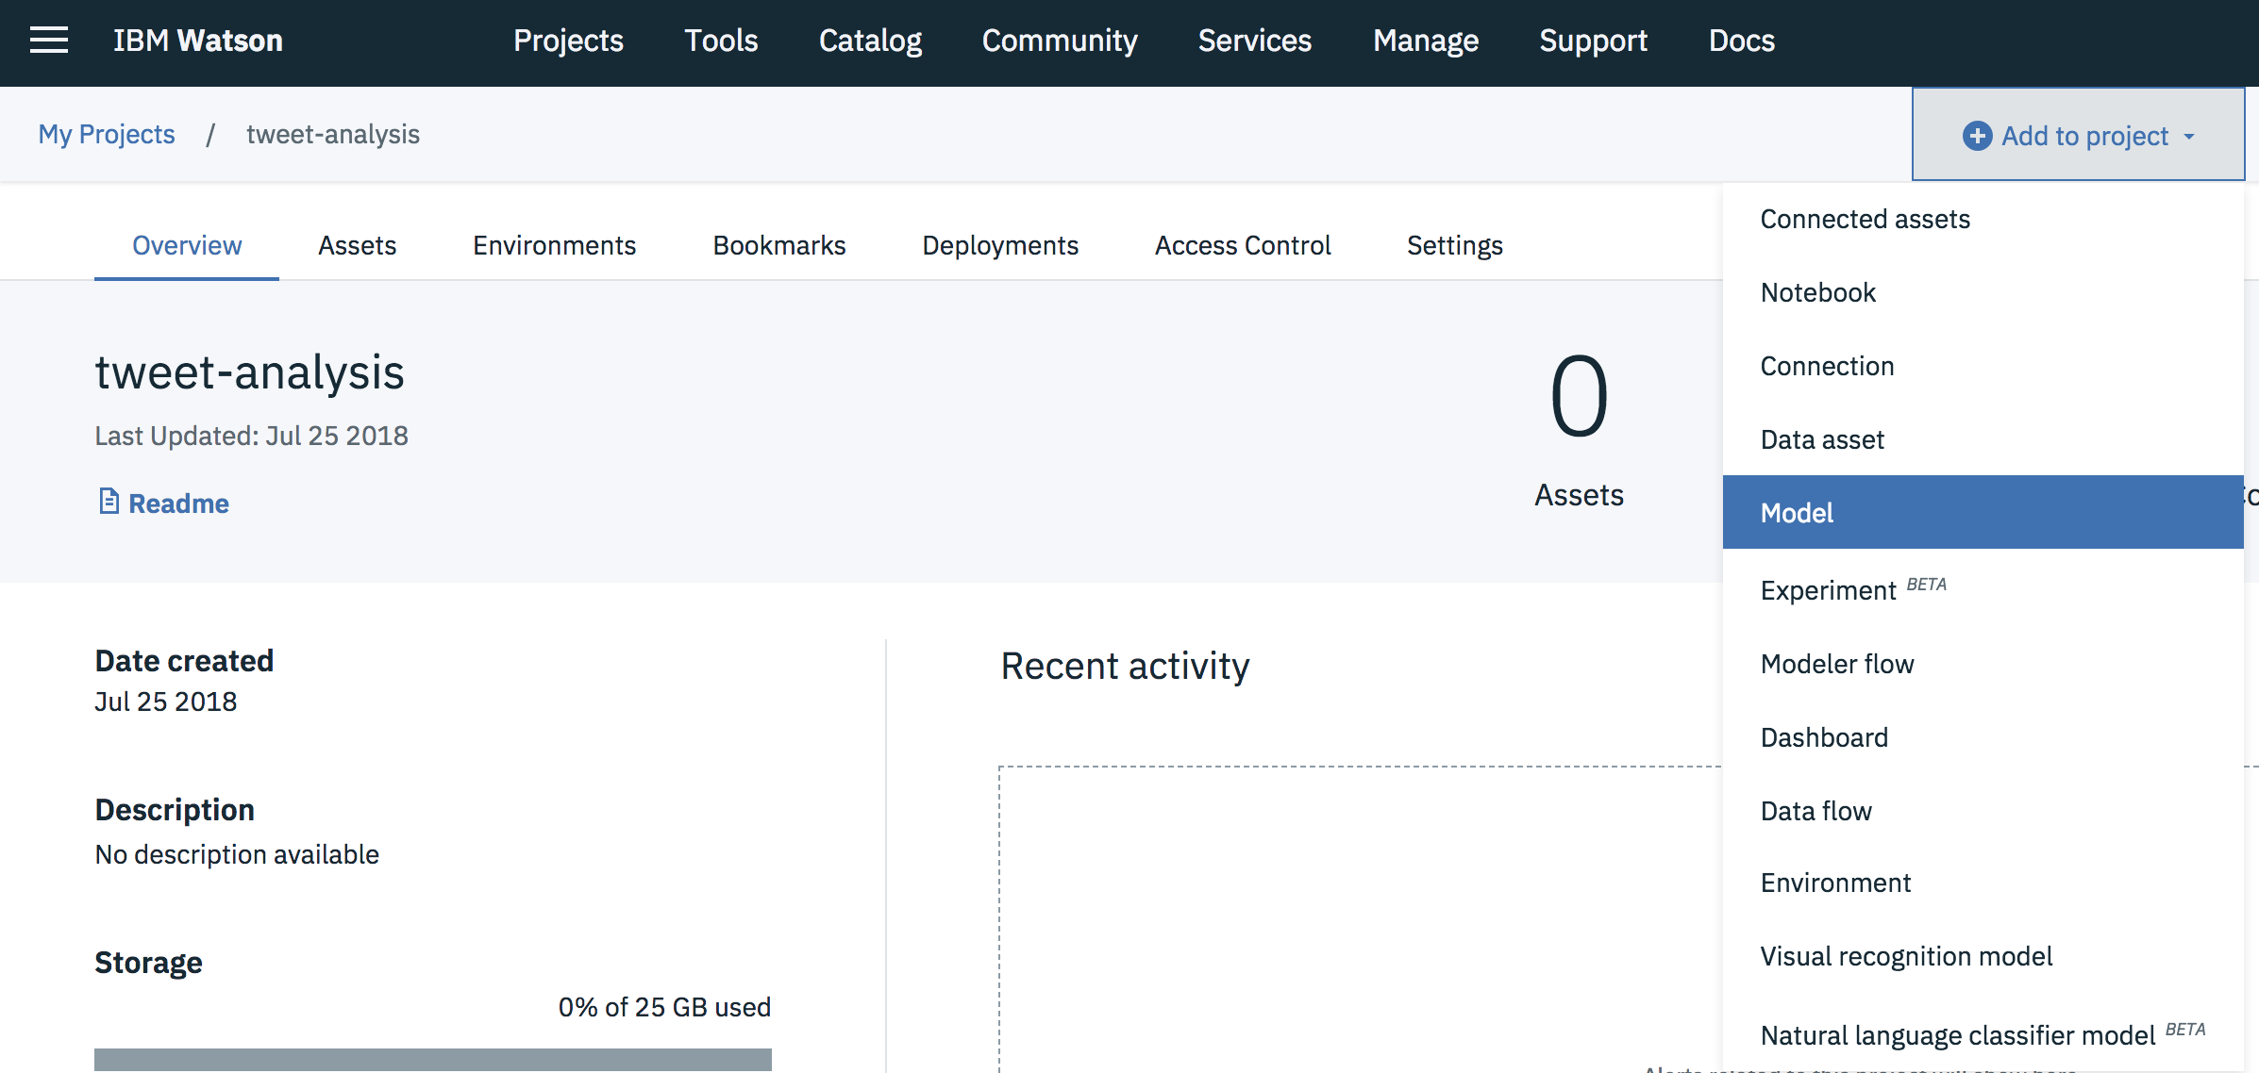Screen dimensions: 2259x1073
Task: Select Connected assets from the dropdown
Action: point(1983,219)
